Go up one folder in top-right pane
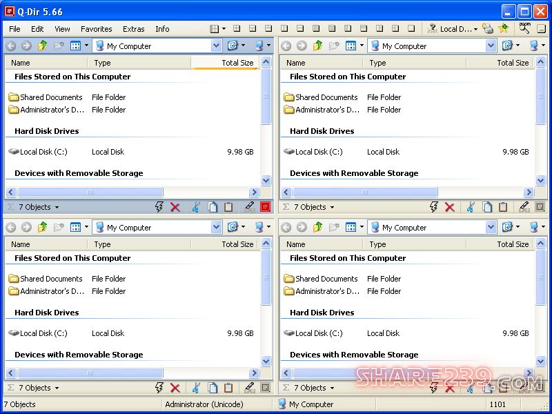Viewport: 552px width, 414px height. [x=318, y=46]
